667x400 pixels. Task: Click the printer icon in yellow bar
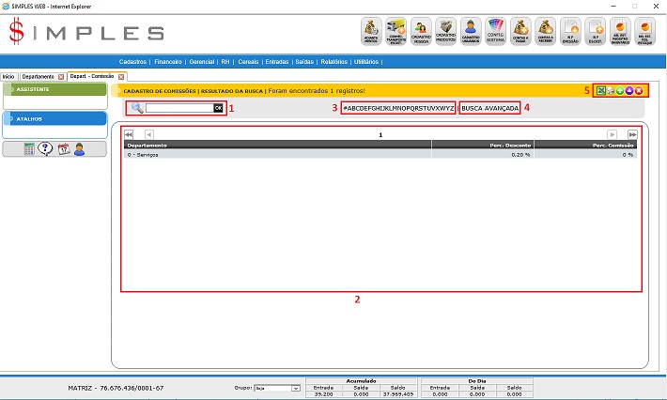[x=611, y=90]
